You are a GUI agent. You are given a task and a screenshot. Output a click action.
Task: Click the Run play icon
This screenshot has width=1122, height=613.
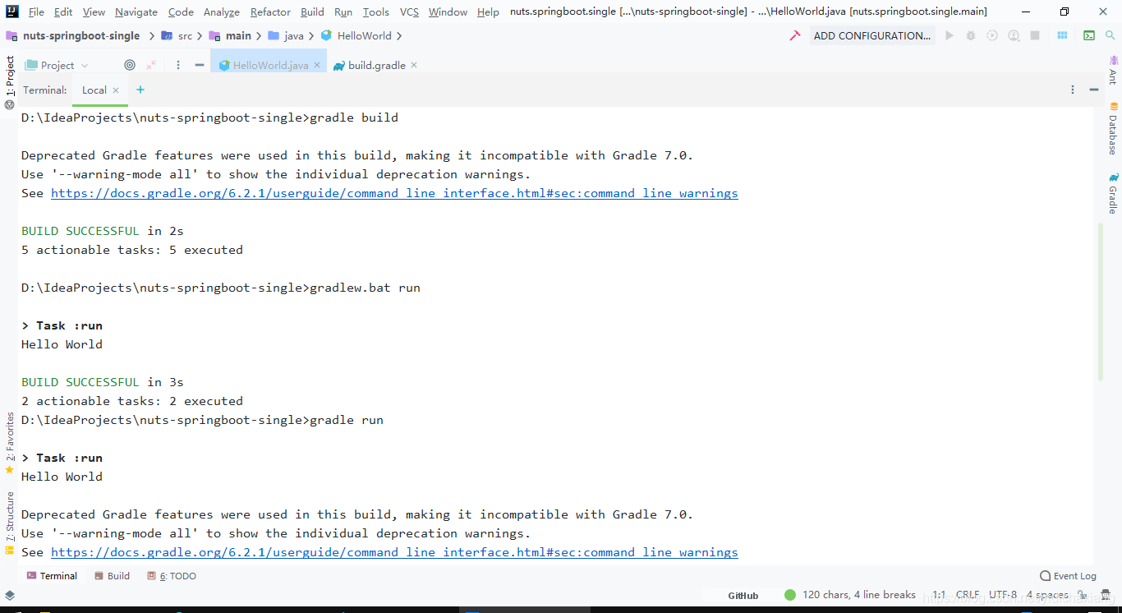coord(950,35)
